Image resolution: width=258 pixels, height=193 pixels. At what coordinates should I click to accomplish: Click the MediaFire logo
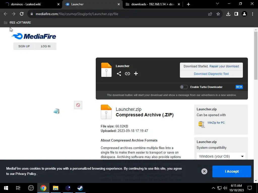[x=34, y=36]
